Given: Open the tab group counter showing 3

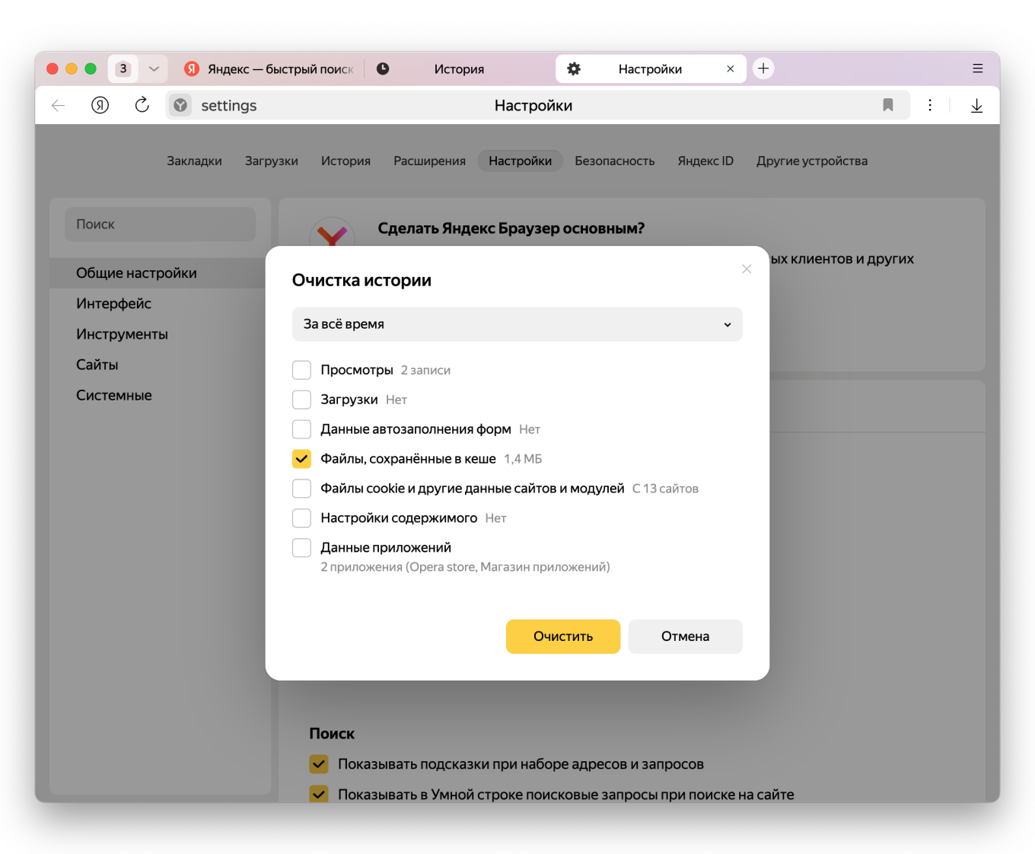Looking at the screenshot, I should pyautogui.click(x=123, y=69).
